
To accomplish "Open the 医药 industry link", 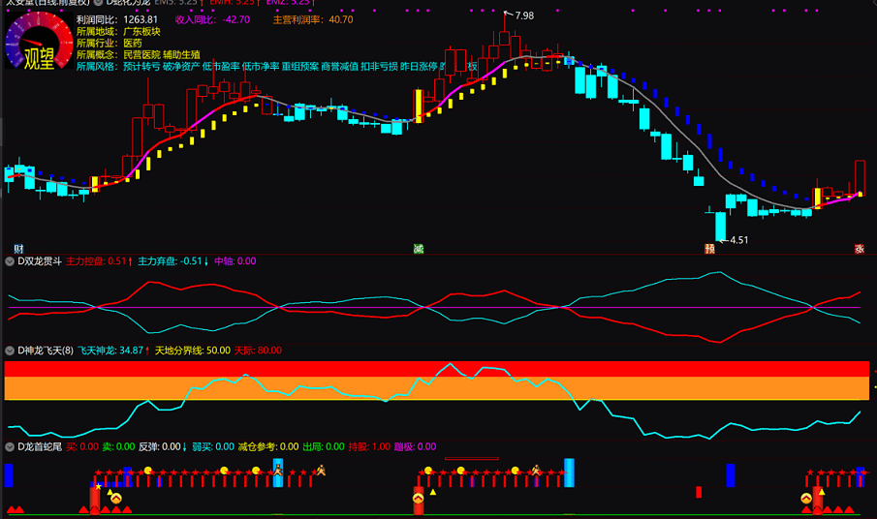I will coord(133,43).
